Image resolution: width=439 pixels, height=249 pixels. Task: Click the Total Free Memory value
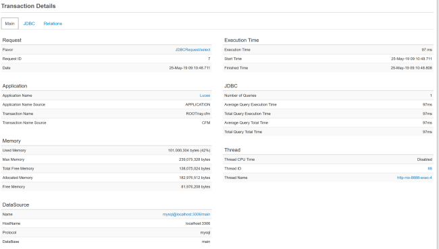point(195,169)
